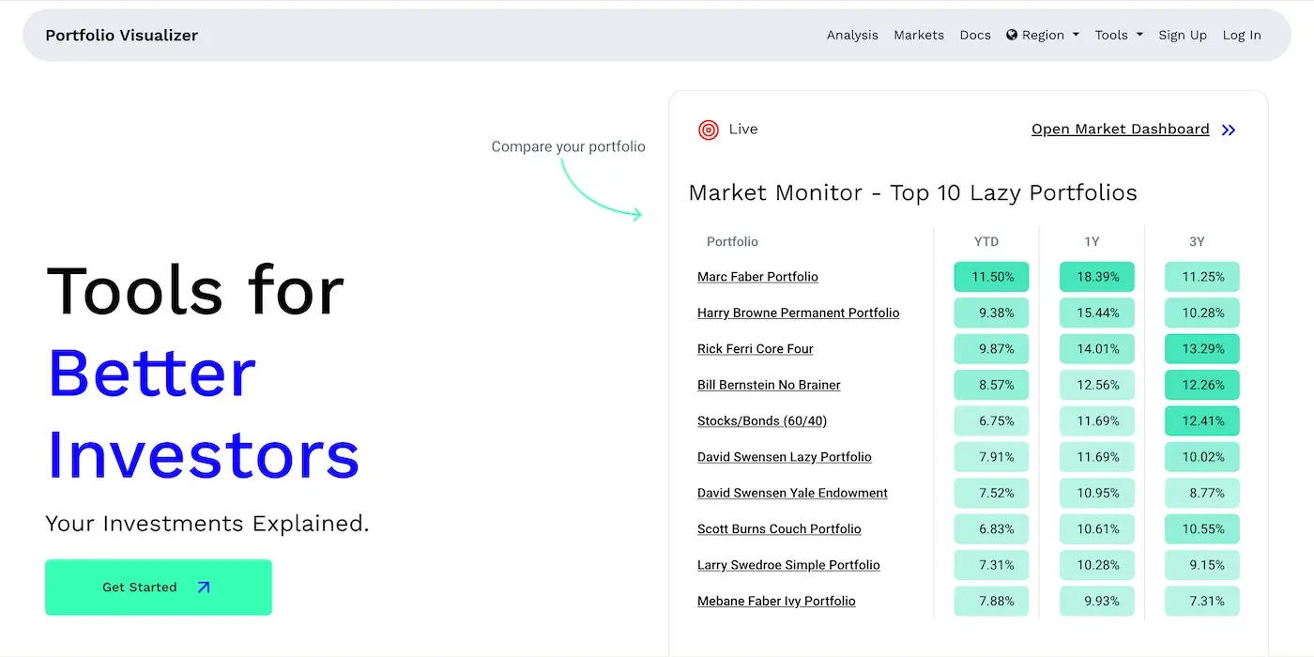The width and height of the screenshot is (1314, 657).
Task: Click the 10.61% 1Y value
Action: [x=1097, y=529]
